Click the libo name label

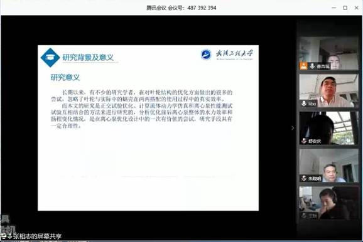[x=312, y=104]
